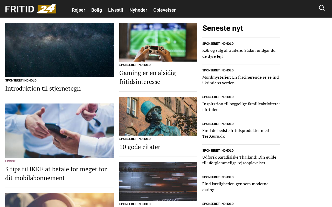This screenshot has height=207, width=332.
Task: Read Introduktion til stjernetegn article
Action: tap(43, 88)
